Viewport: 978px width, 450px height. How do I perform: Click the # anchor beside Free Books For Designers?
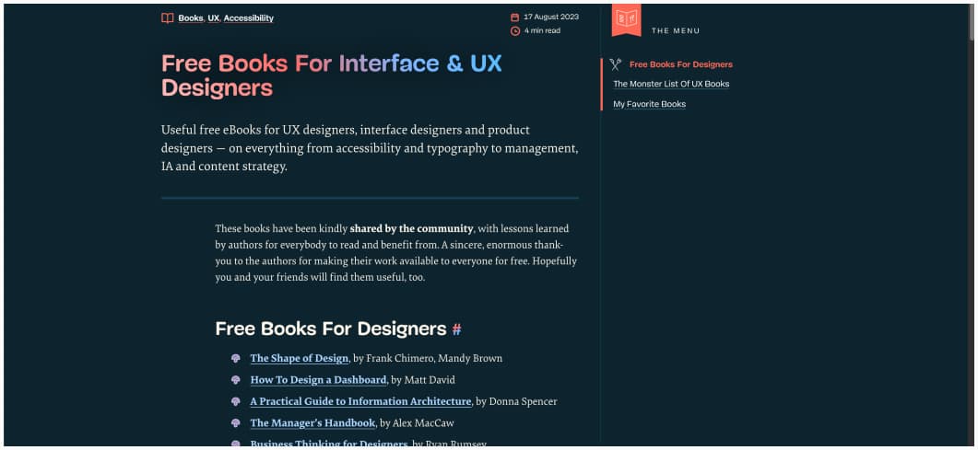(x=456, y=329)
